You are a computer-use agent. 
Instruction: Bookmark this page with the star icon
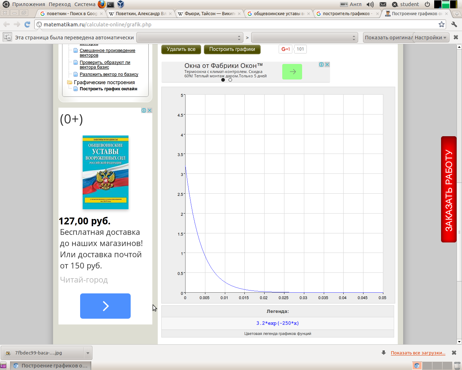pos(441,24)
